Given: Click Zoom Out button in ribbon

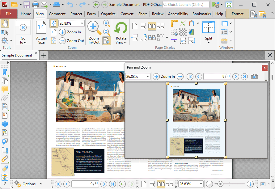Looking at the screenshot, I should pos(72,41).
